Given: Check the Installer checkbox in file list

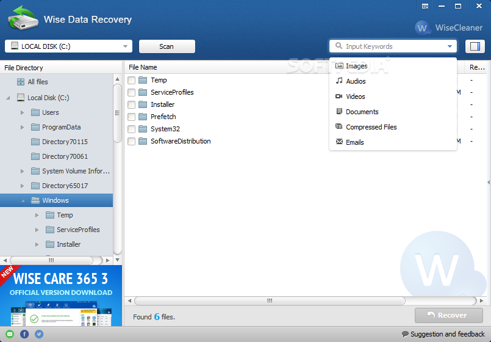Looking at the screenshot, I should coord(132,104).
